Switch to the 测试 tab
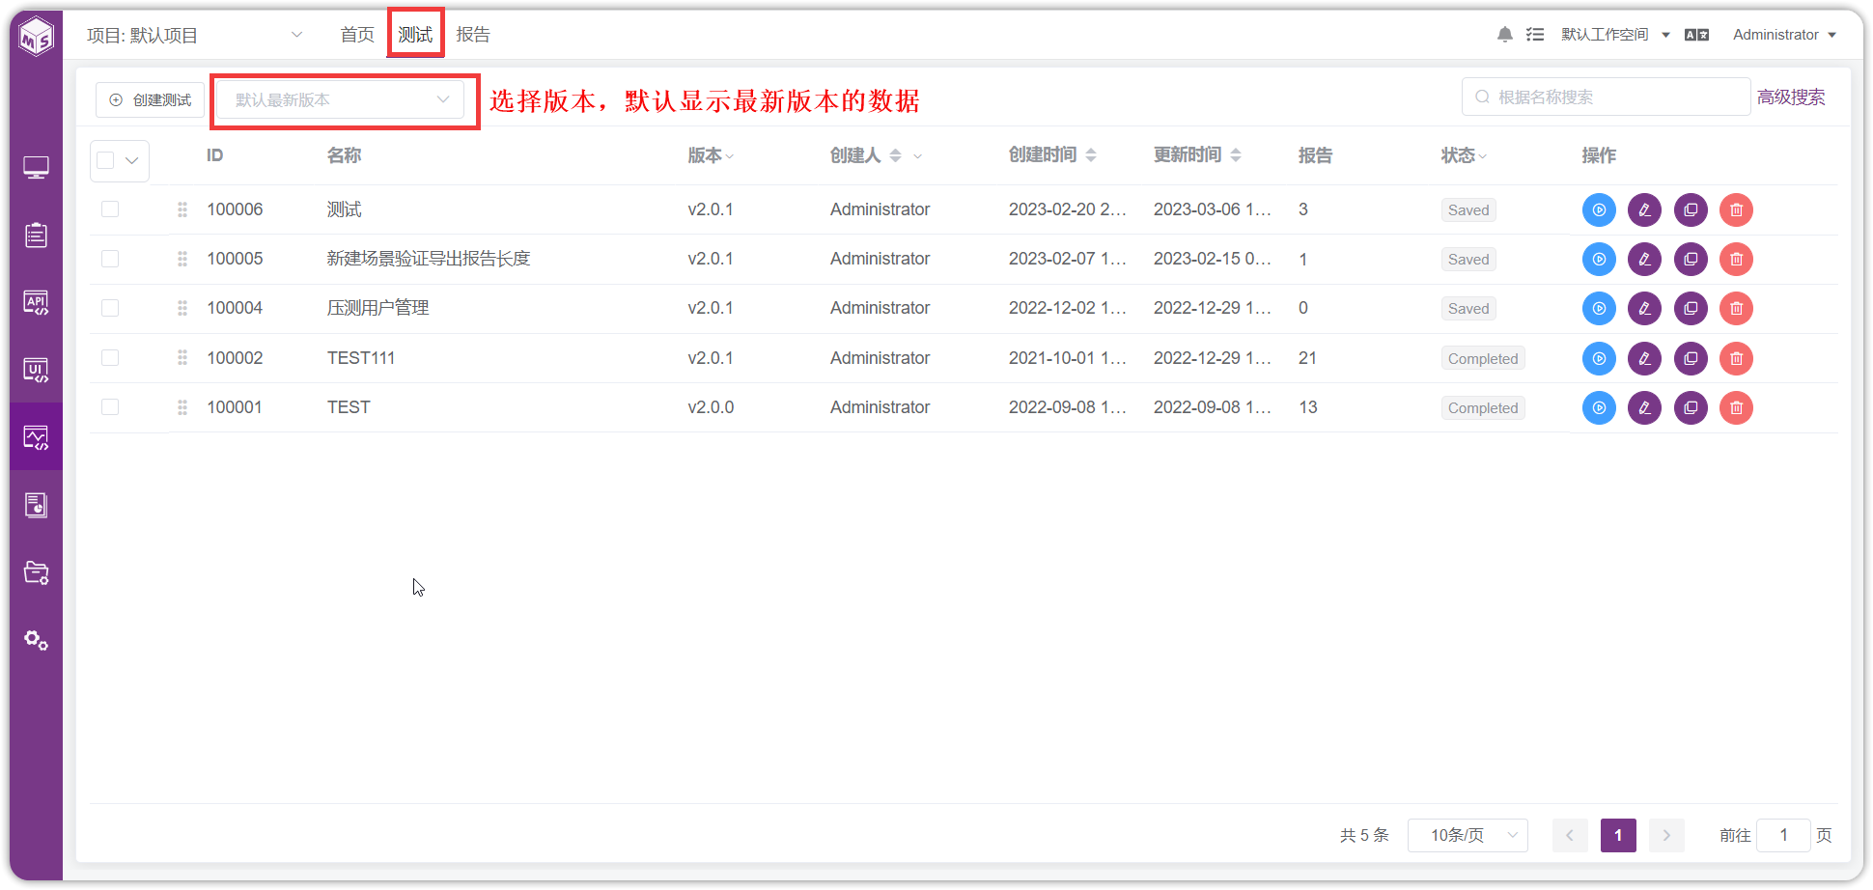Viewport: 1873px width, 890px height. 415,35
